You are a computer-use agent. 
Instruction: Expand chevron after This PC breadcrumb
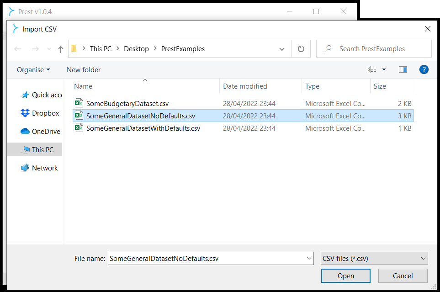118,48
